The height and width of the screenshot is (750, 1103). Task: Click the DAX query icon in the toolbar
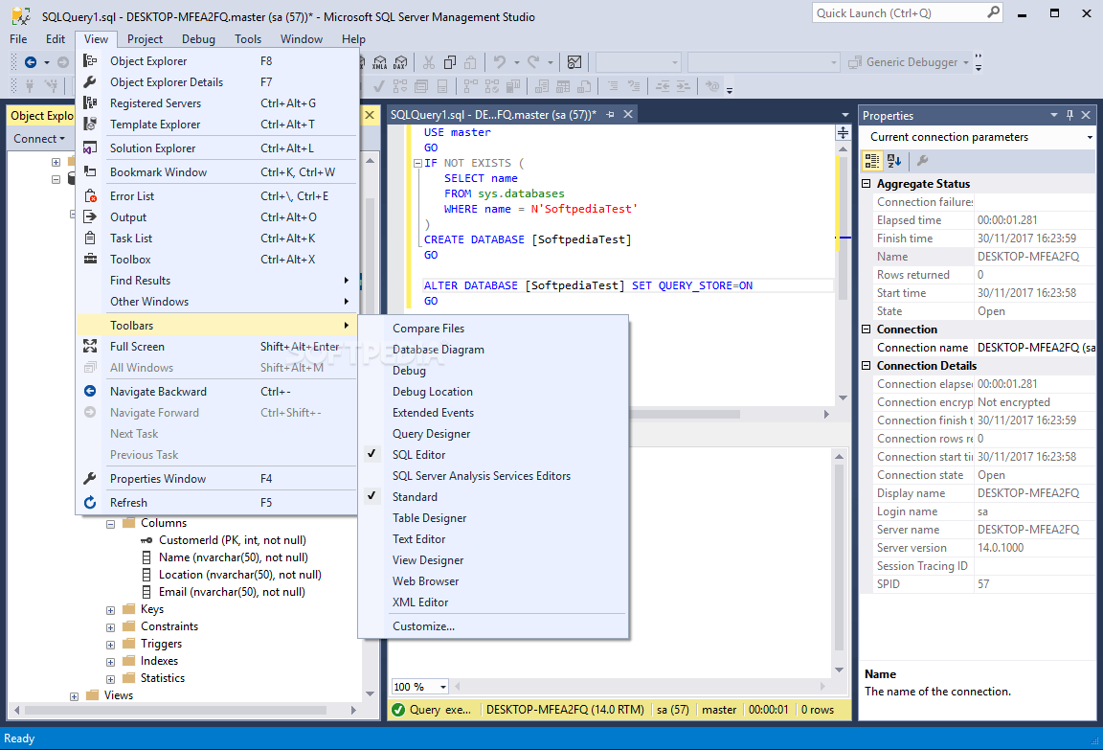coord(400,62)
